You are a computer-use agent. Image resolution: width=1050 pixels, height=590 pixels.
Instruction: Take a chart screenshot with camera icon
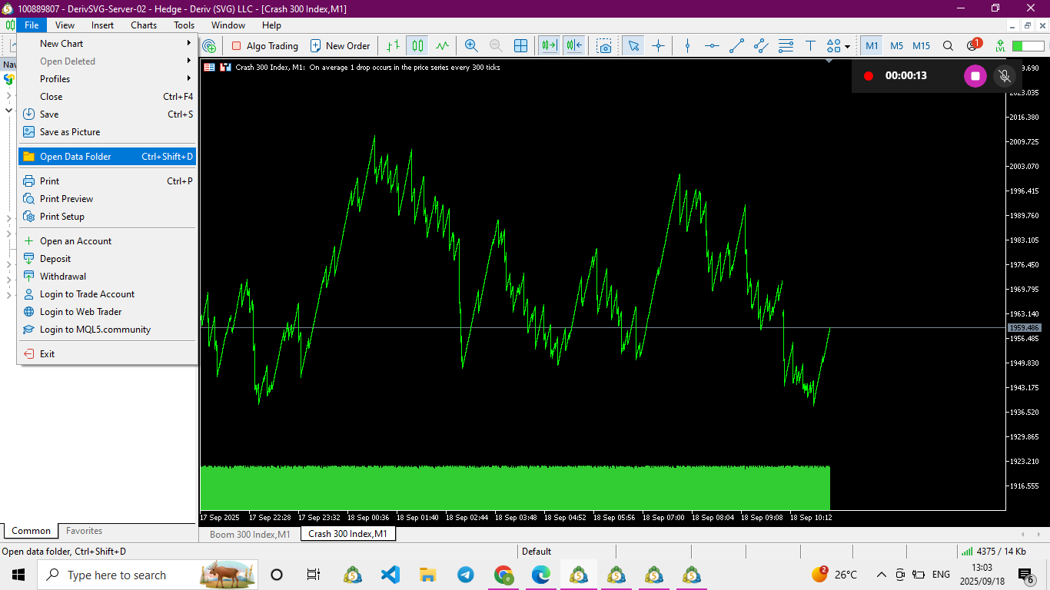pyautogui.click(x=605, y=46)
